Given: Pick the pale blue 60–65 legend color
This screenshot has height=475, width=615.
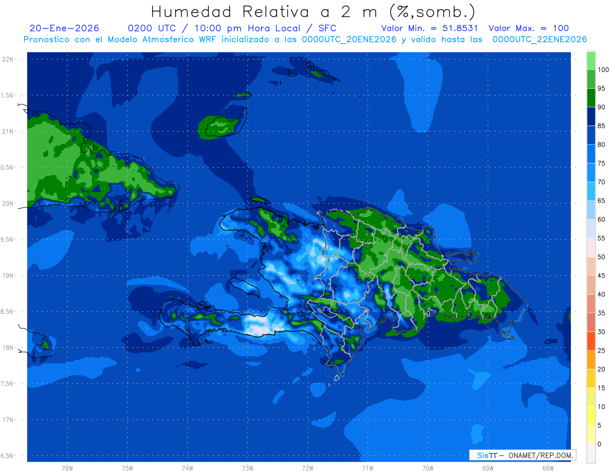Looking at the screenshot, I should (591, 210).
